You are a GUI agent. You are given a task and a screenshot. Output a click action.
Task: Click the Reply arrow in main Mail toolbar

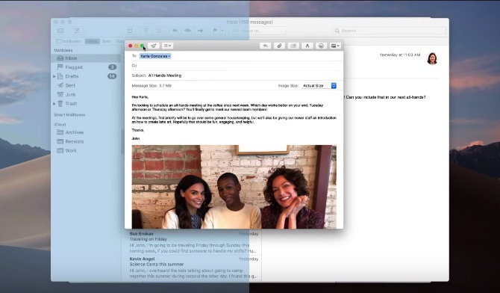coord(175,31)
